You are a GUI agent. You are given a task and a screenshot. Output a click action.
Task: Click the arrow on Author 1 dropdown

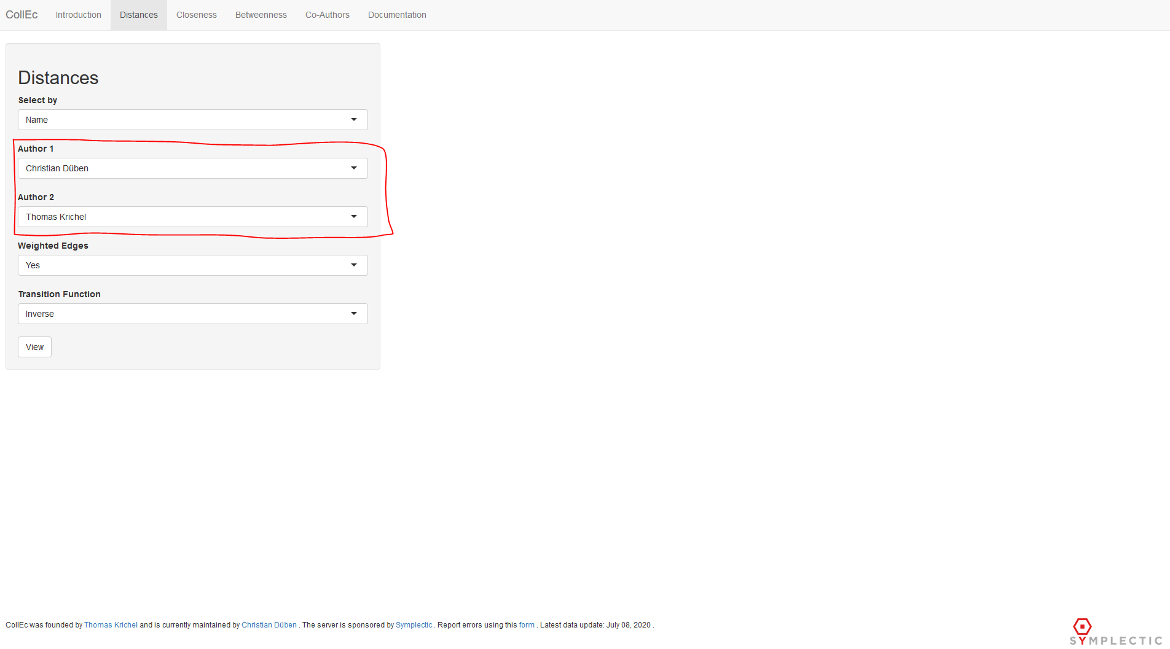click(354, 168)
